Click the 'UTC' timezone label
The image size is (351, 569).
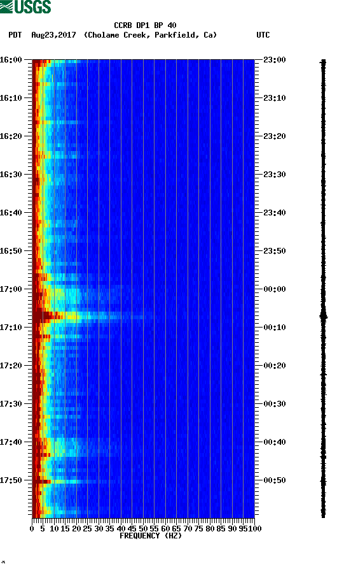click(x=263, y=35)
